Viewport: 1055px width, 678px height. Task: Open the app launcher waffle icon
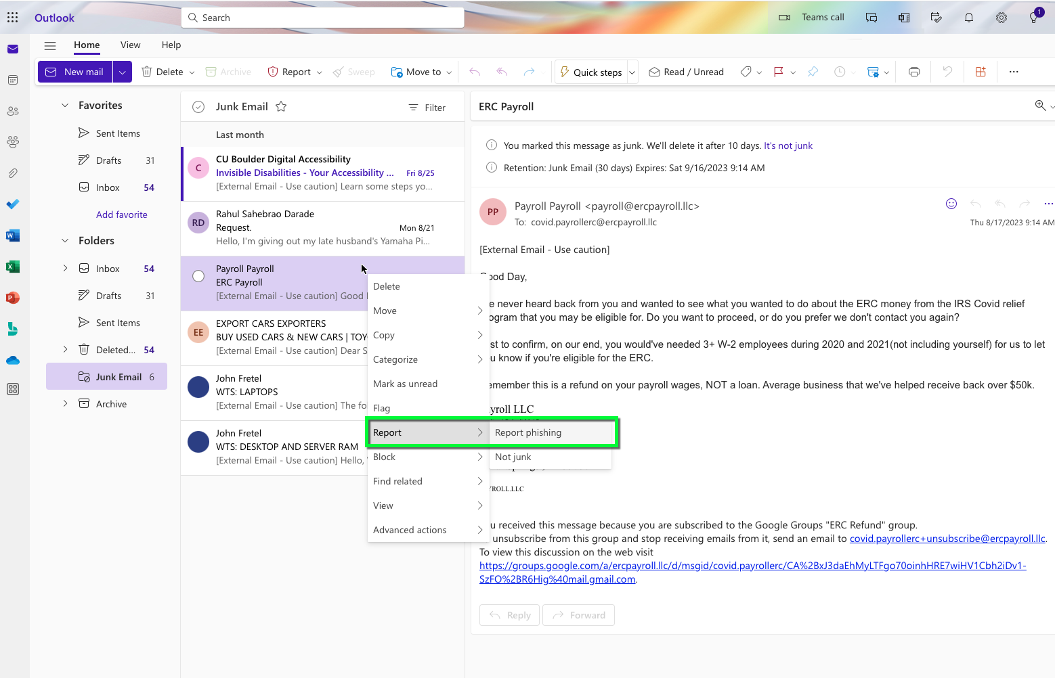(13, 18)
